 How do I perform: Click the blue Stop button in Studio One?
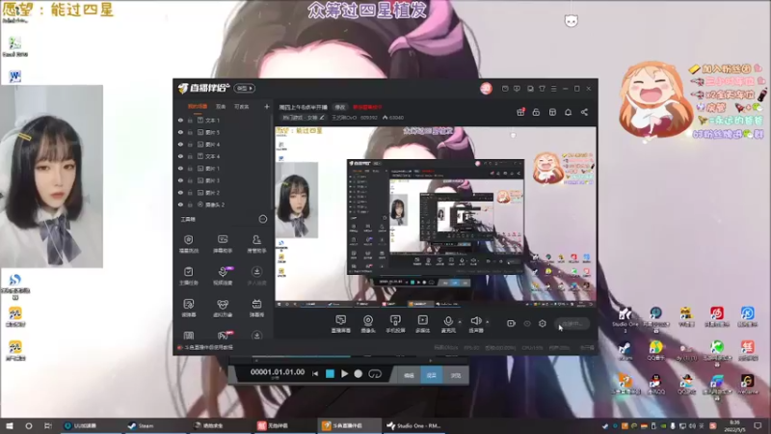point(330,374)
